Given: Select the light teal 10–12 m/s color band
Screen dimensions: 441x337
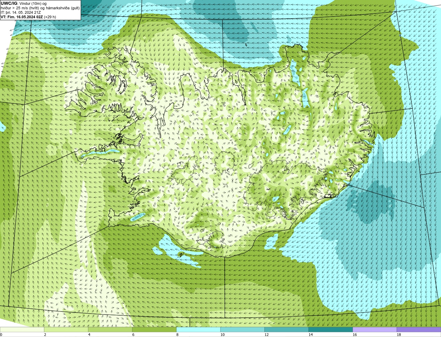Looking at the screenshot, I should pyautogui.click(x=243, y=329).
